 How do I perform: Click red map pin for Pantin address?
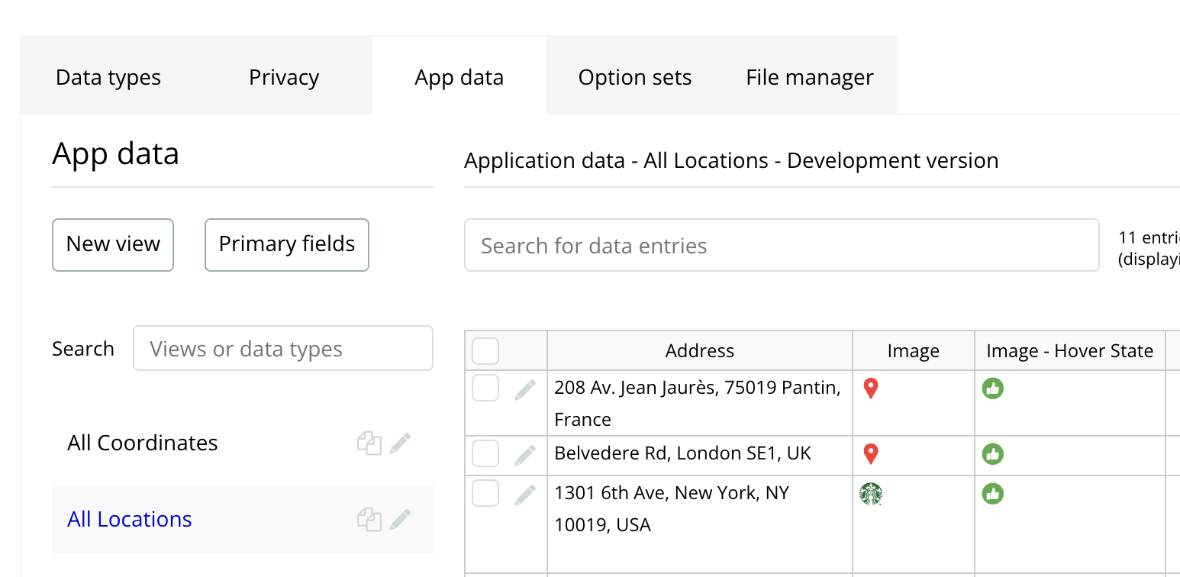point(871,389)
